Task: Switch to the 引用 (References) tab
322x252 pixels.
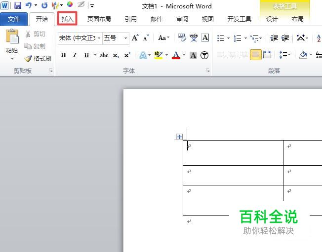Action: pos(131,19)
